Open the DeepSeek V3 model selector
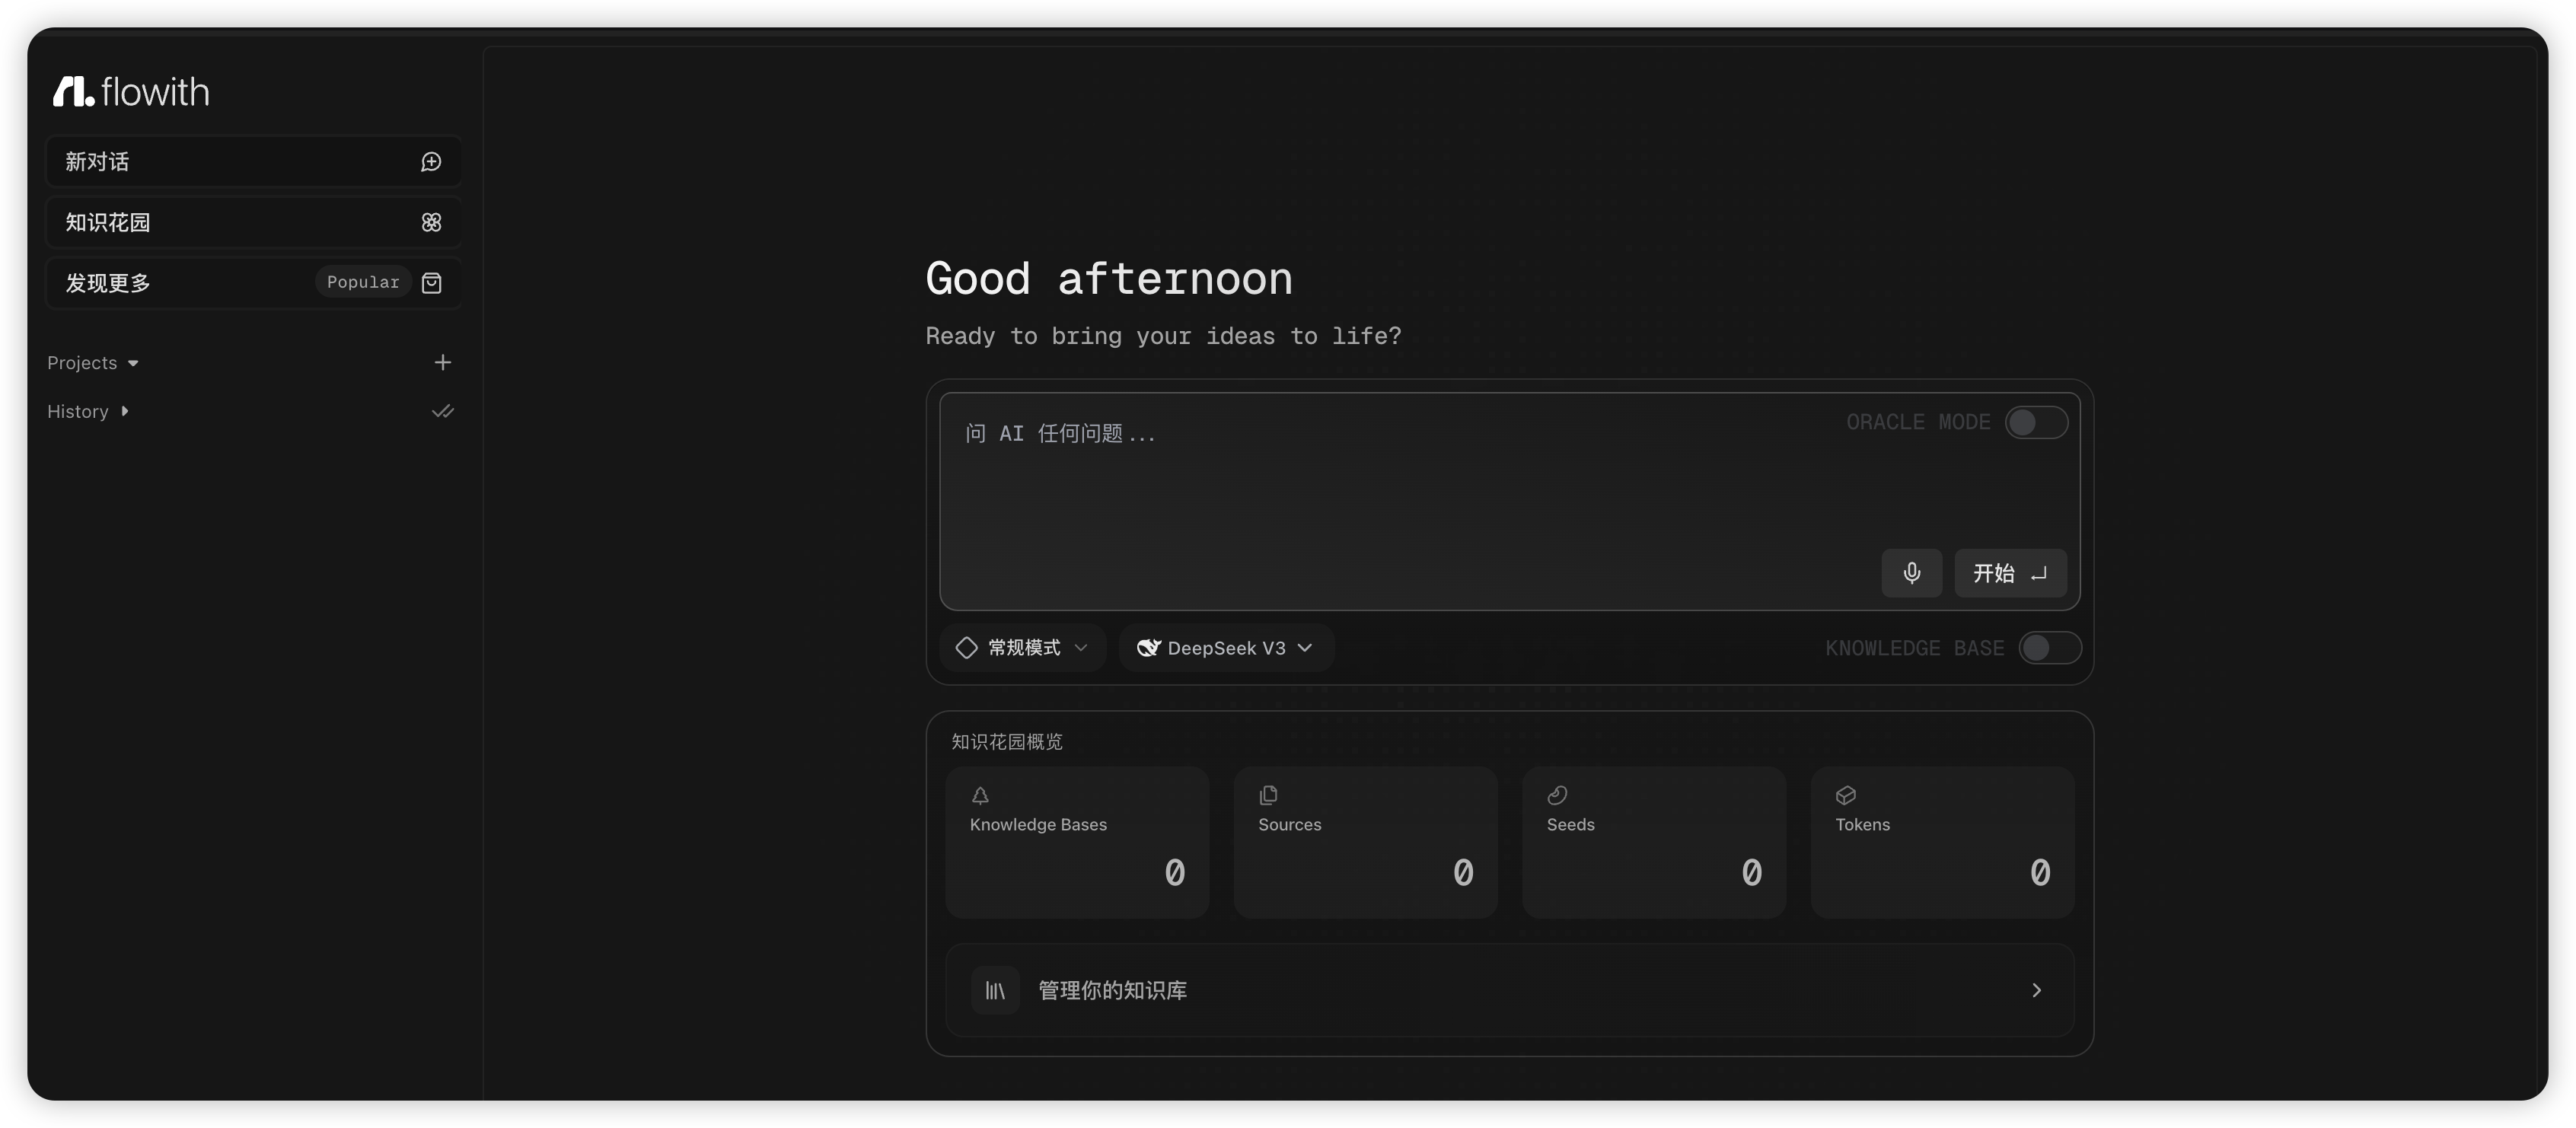Screen dimensions: 2576x1128 click(1225, 648)
